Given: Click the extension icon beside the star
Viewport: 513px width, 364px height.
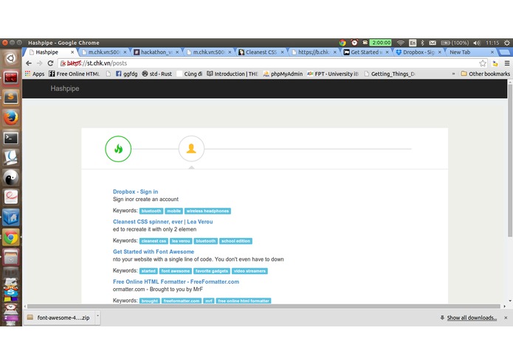Looking at the screenshot, I should pos(495,63).
